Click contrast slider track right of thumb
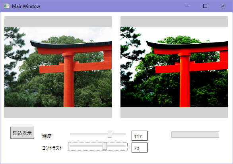Screen dimensions: 233x164 [x=116, y=146]
